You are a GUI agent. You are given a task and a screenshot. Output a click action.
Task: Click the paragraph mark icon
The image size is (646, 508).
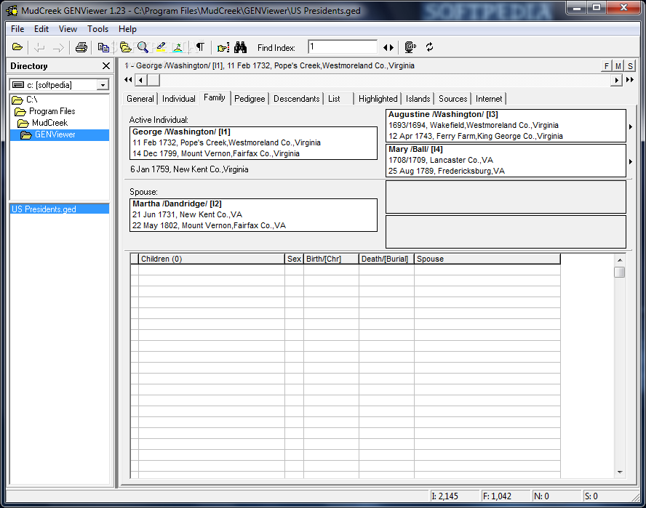(200, 47)
